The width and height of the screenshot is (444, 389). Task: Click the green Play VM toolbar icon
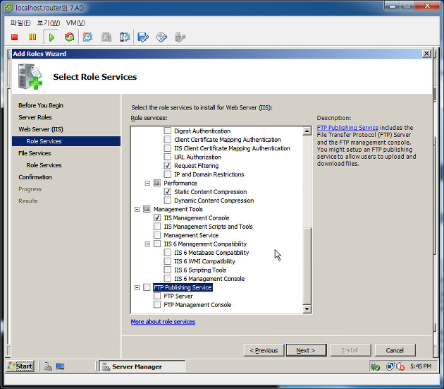click(x=51, y=37)
